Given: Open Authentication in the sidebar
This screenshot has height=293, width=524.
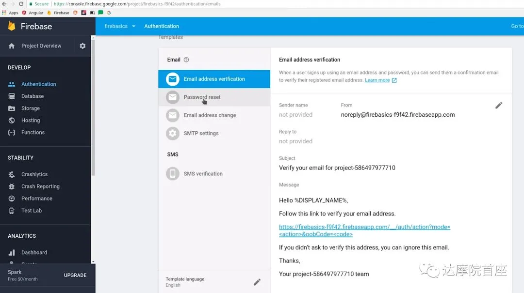Looking at the screenshot, I should [39, 84].
